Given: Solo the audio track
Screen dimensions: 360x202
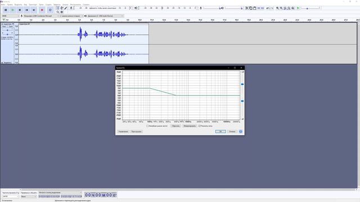Looking at the screenshot, I should coord(11,26).
